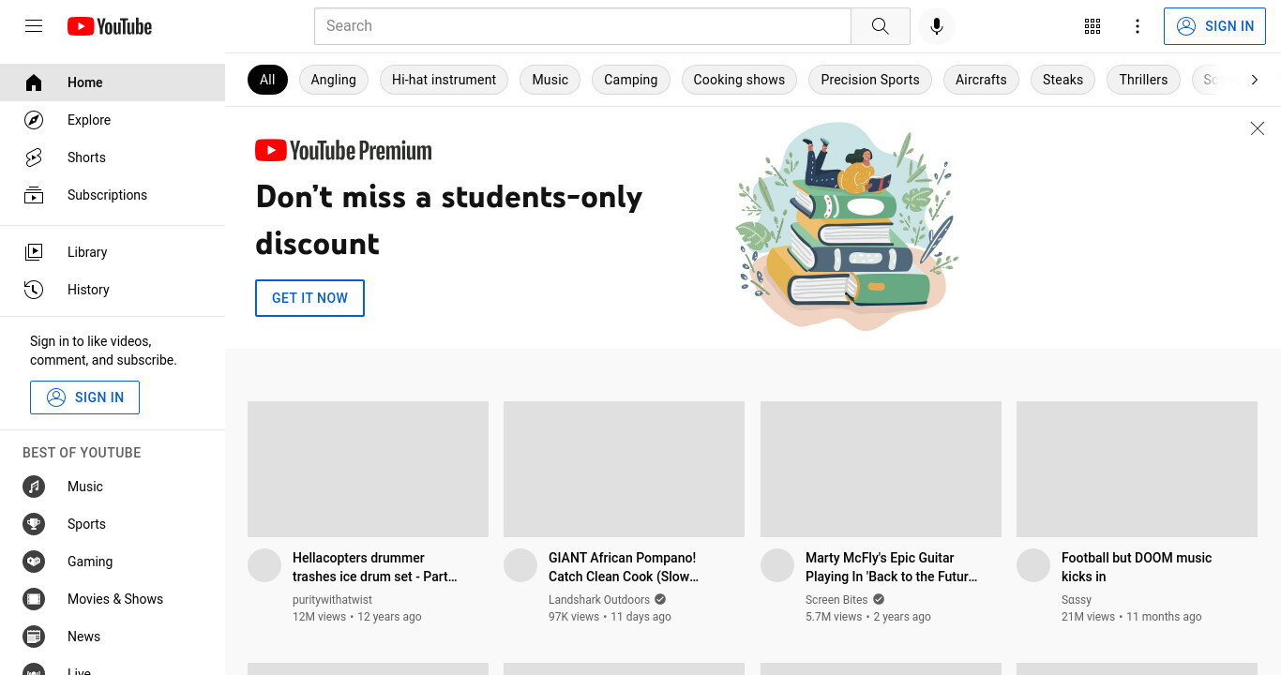Click the Movies & Shows film icon
1281x675 pixels.
(34, 599)
